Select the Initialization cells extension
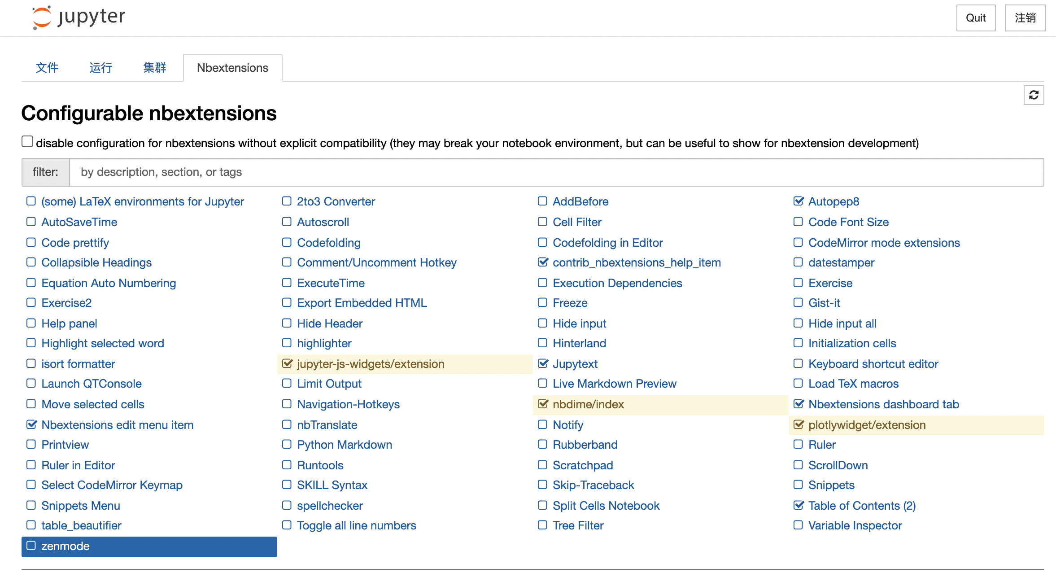 [852, 343]
